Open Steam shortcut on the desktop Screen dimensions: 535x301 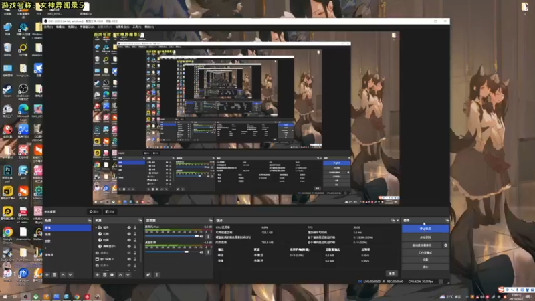[7, 91]
